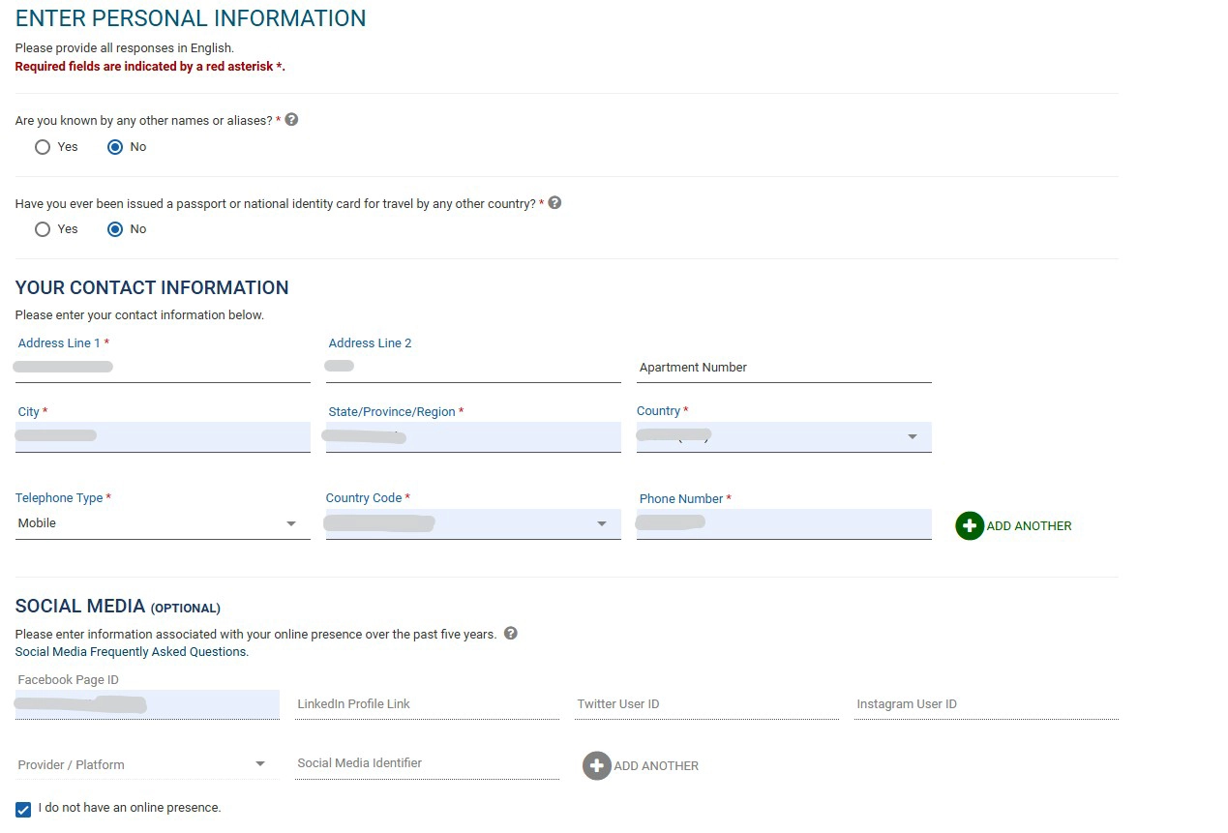Image resolution: width=1228 pixels, height=833 pixels.
Task: Open help tooltip for aliases question
Action: pos(291,118)
